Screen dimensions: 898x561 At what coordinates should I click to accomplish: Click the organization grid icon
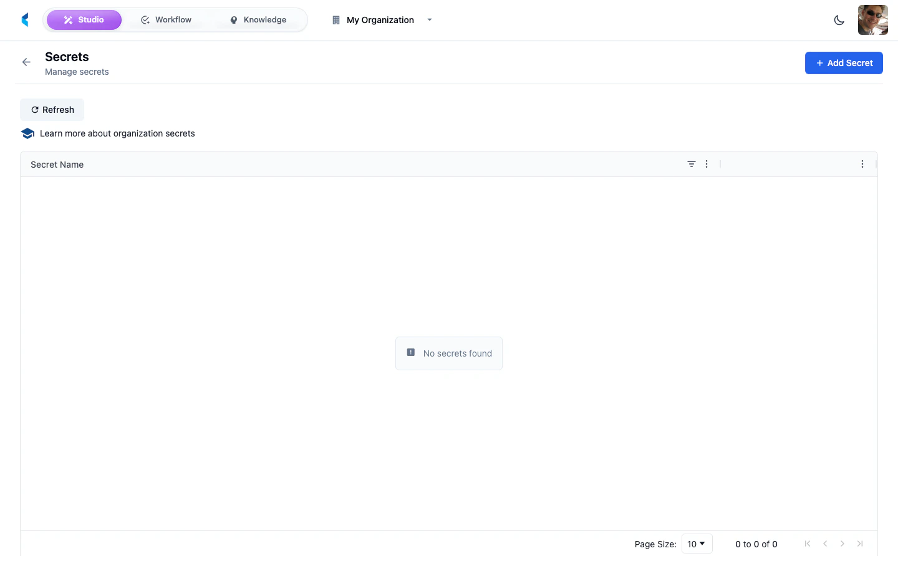tap(335, 19)
